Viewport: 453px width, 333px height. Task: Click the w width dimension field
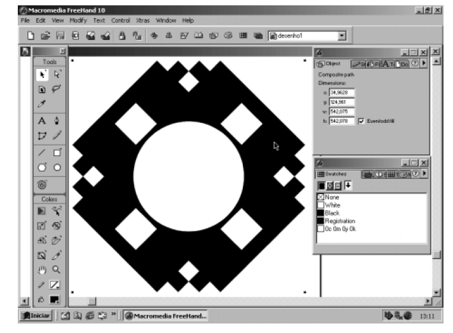[x=341, y=112]
